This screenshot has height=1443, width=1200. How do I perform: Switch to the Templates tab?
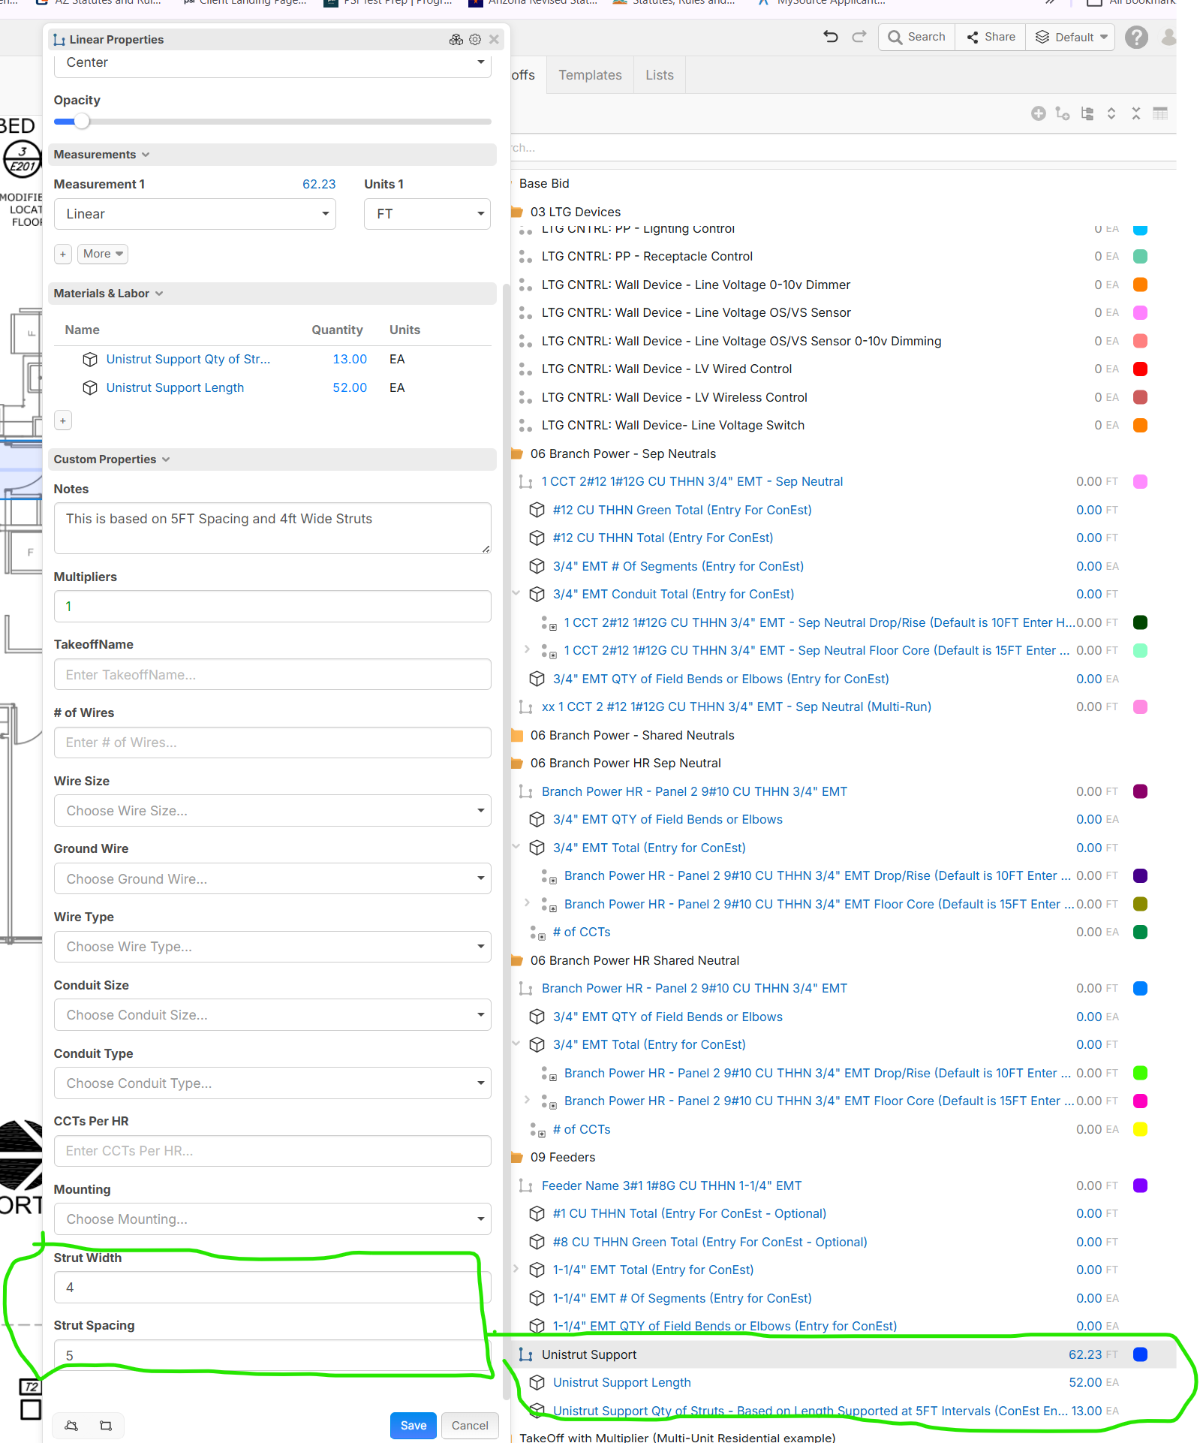590,75
